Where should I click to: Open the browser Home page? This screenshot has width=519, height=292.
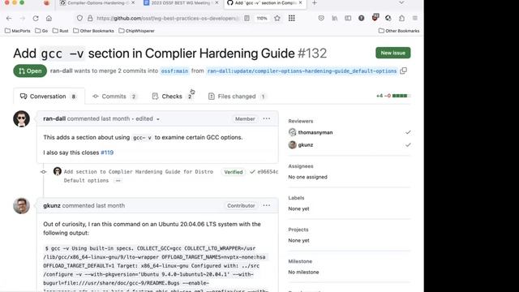point(49,18)
